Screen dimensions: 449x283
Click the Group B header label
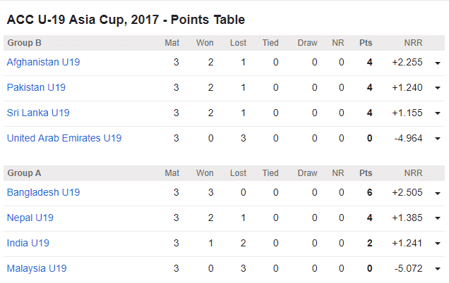24,43
